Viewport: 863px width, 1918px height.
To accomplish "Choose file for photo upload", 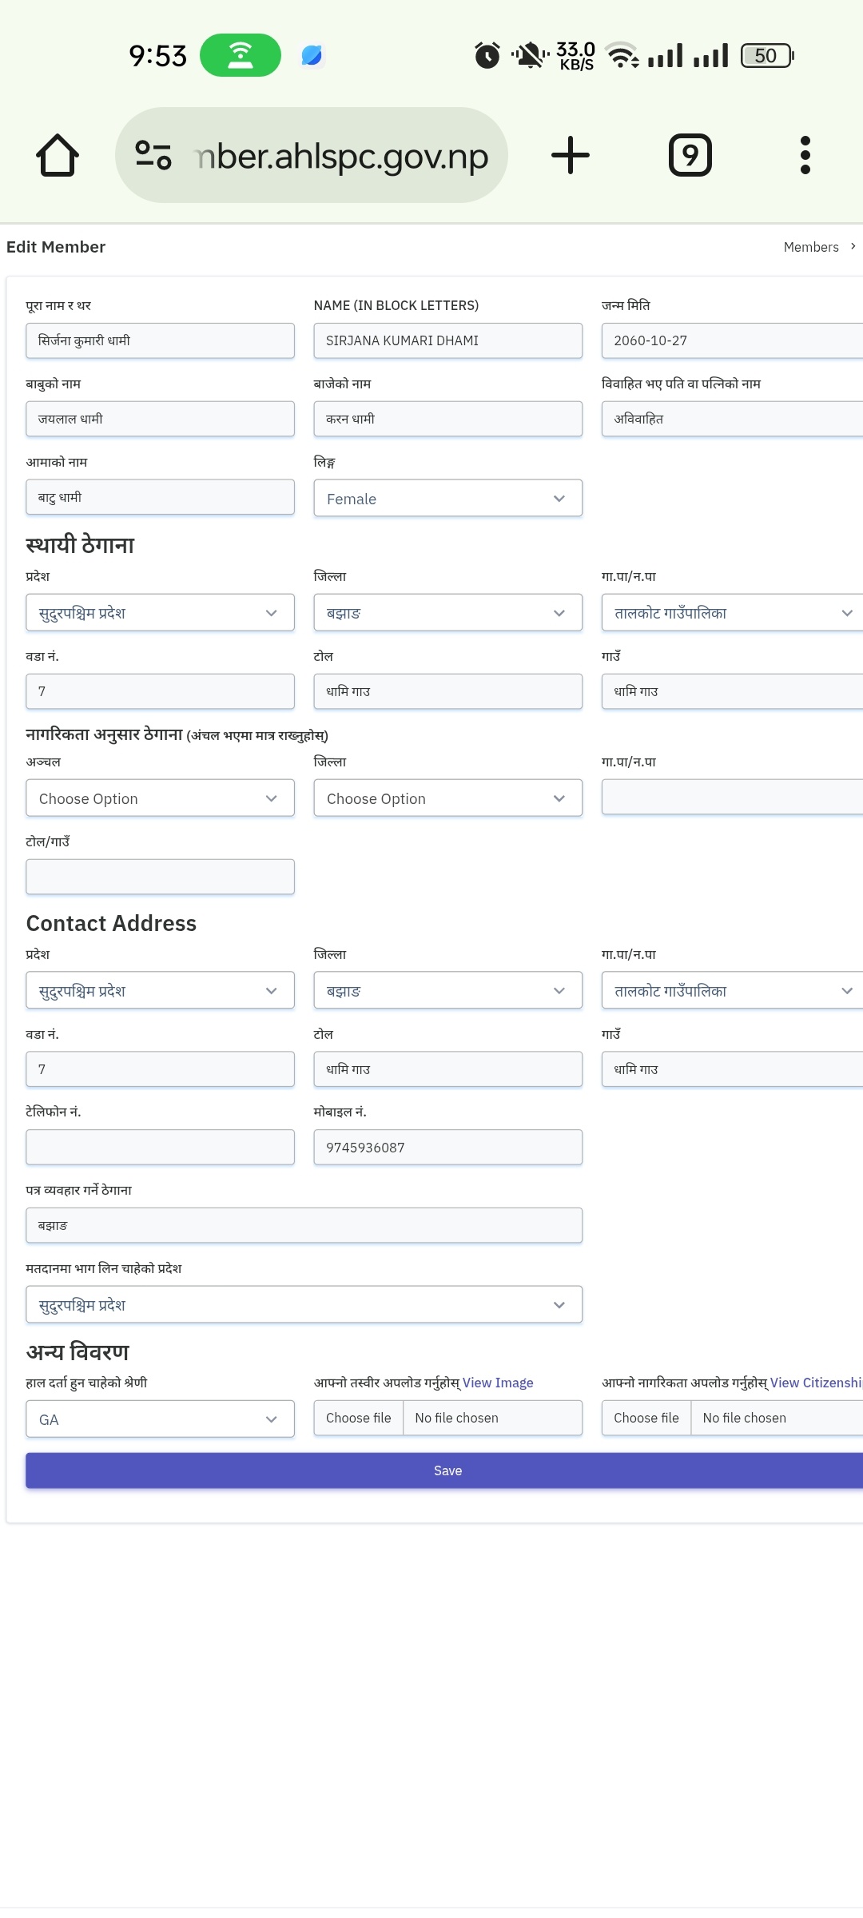I will click(359, 1418).
